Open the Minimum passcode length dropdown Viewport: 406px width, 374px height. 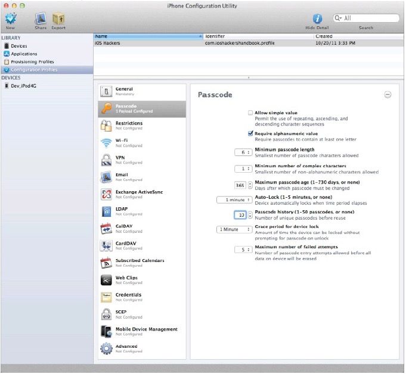[x=243, y=152]
